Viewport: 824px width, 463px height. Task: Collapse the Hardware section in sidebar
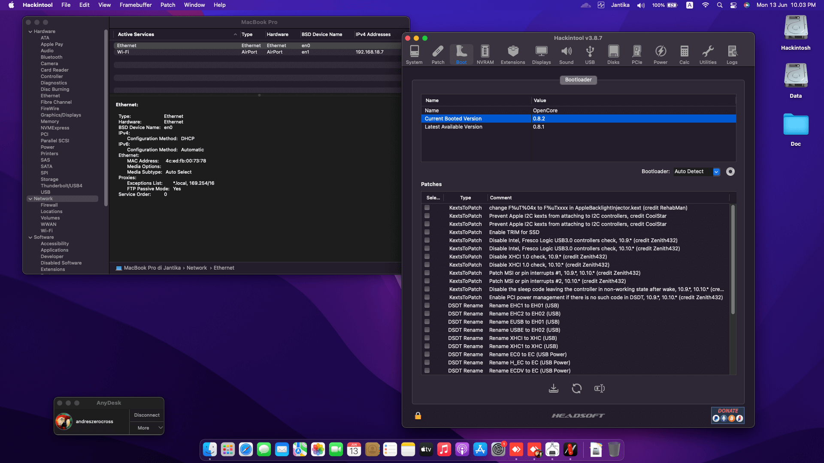[30, 31]
